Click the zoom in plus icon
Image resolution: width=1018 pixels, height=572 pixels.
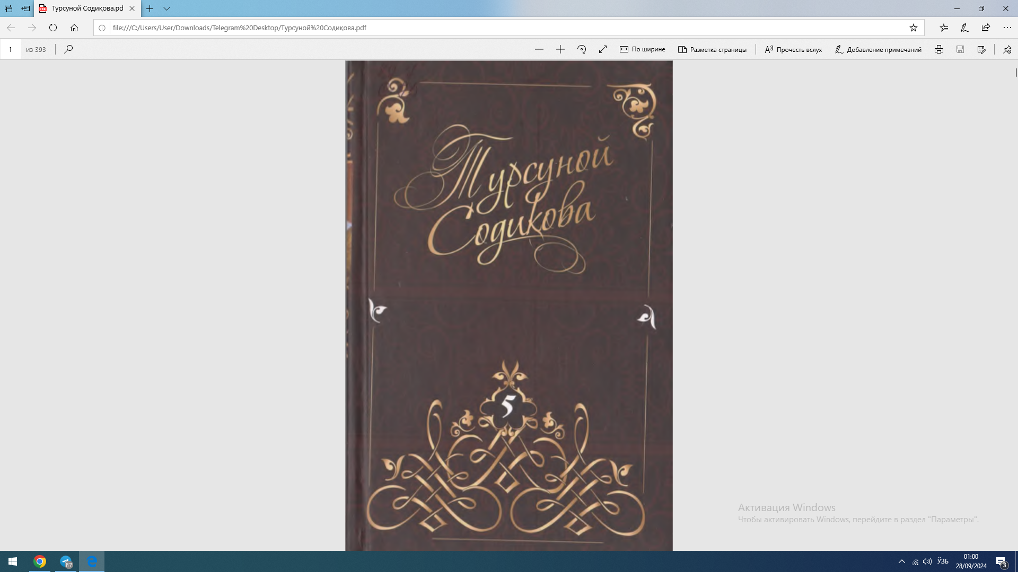(x=560, y=49)
